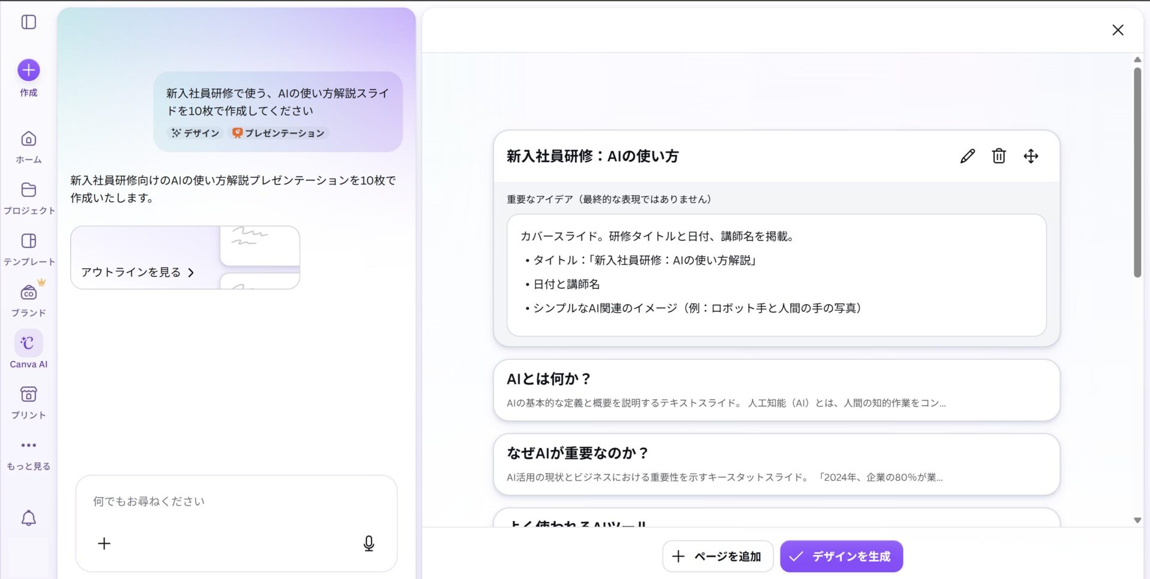Close the outline panel with X
1150x579 pixels.
click(1118, 30)
